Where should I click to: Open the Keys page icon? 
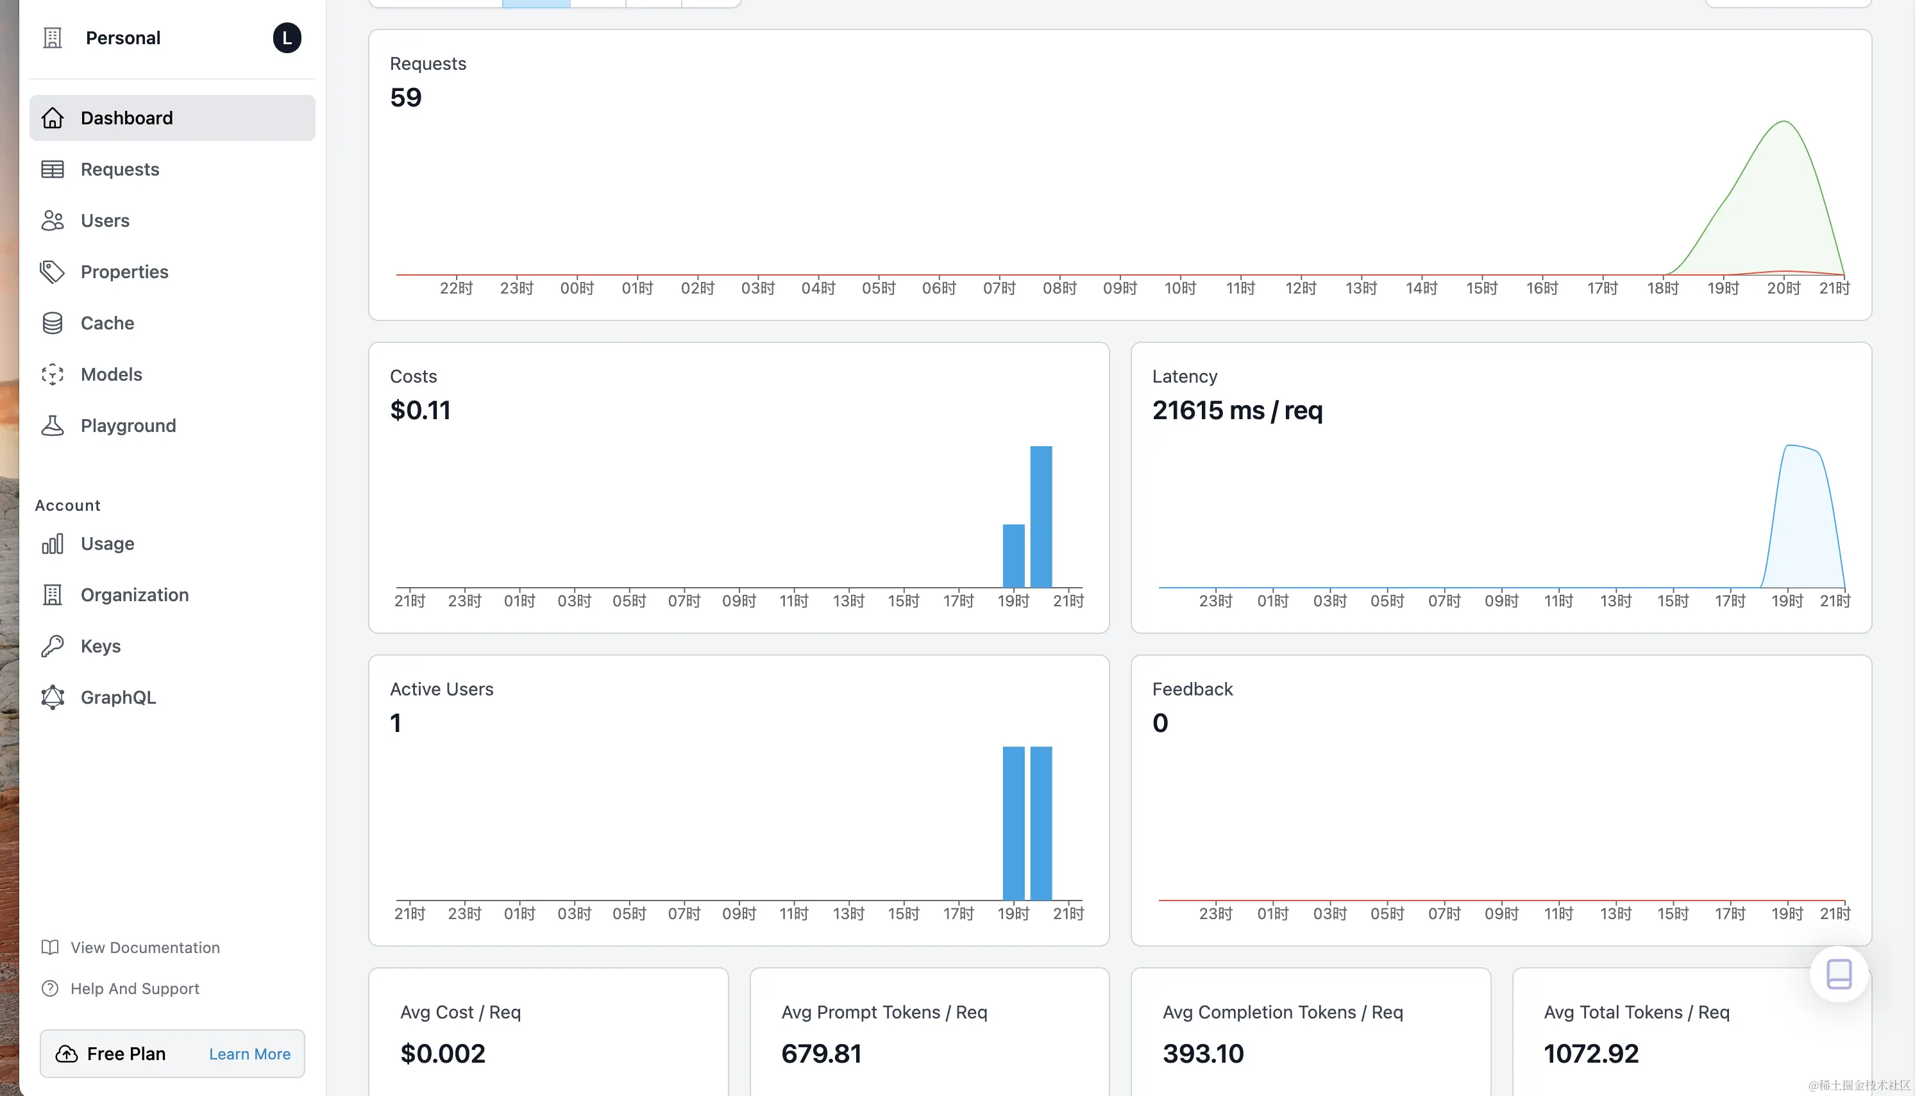click(x=52, y=646)
